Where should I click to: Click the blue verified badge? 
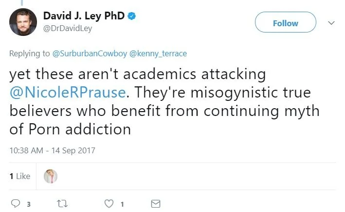pyautogui.click(x=131, y=16)
